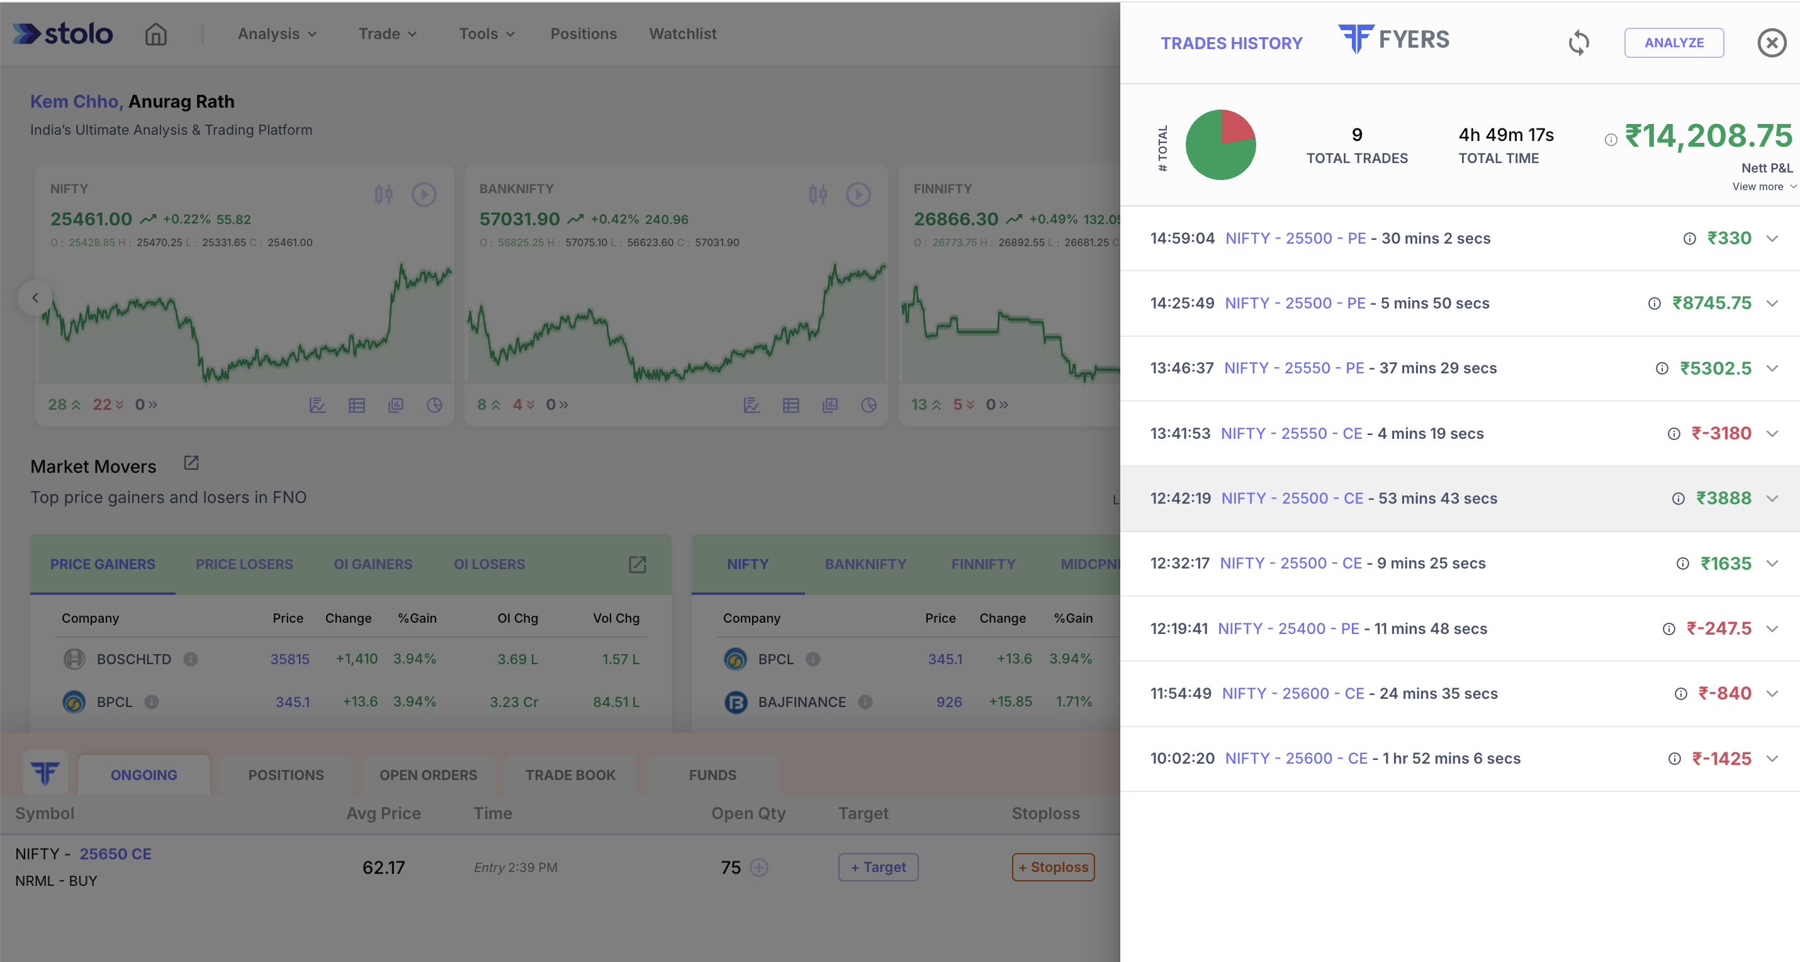
Task: Click info icon next to BAJFINANCE
Action: (865, 702)
